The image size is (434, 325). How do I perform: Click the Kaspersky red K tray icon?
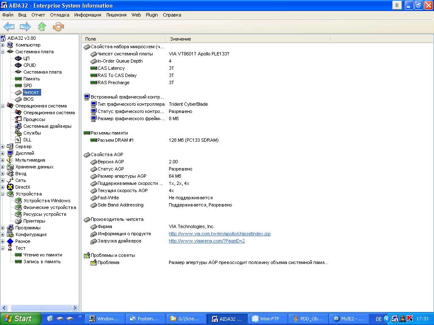point(410,319)
